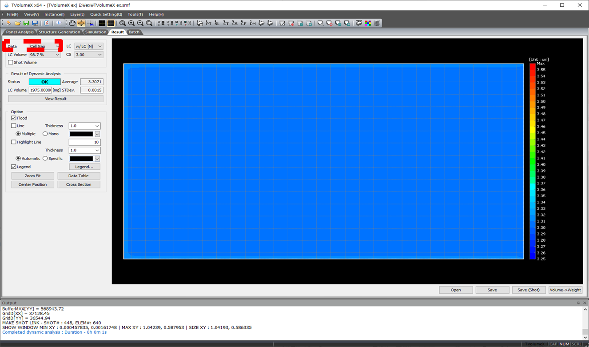
Task: Uncheck the Flood option checkbox
Action: [14, 118]
